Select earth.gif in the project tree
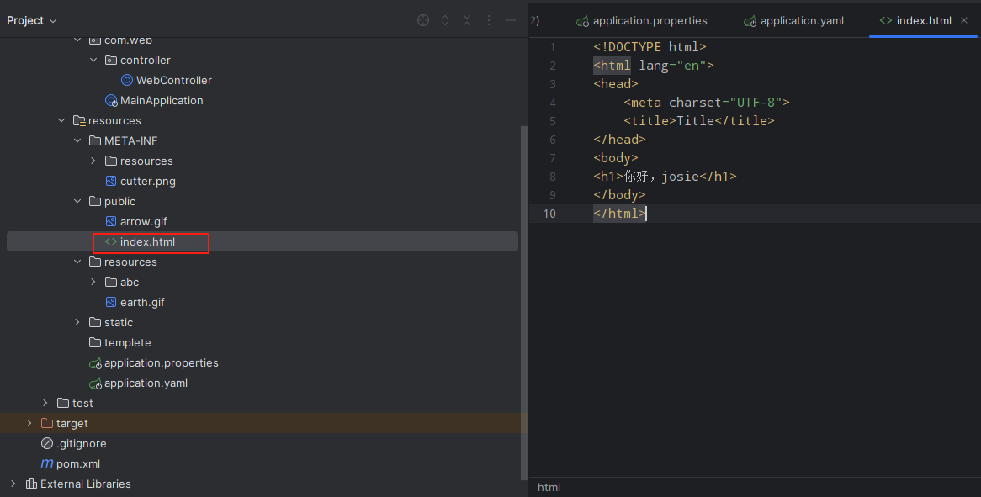Image resolution: width=981 pixels, height=497 pixels. (x=142, y=302)
